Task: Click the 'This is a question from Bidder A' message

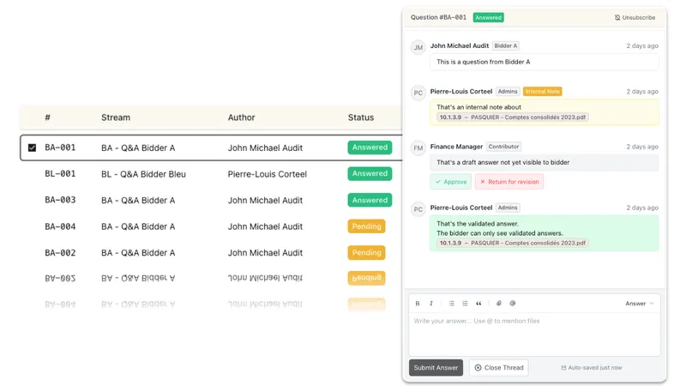Action: 544,62
